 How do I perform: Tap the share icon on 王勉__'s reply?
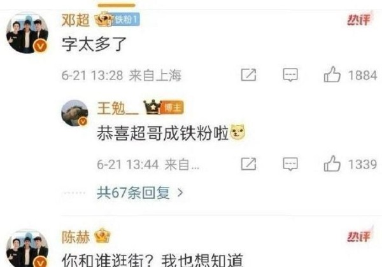[248, 164]
